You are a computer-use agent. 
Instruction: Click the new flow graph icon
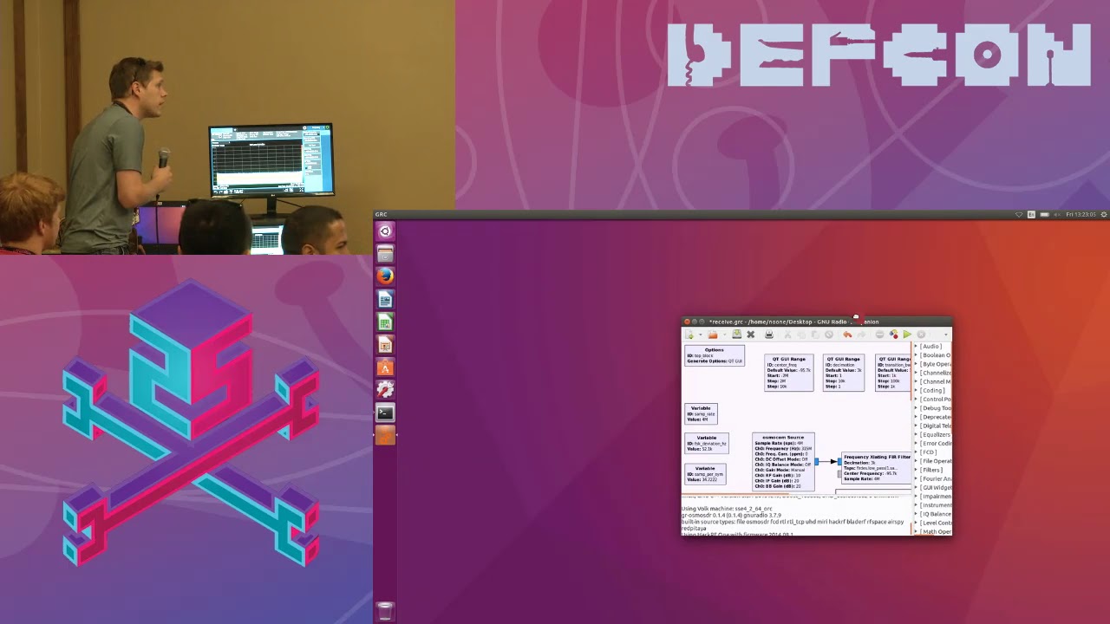(x=689, y=335)
